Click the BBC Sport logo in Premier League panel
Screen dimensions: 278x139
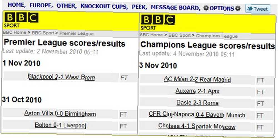pos(21,20)
